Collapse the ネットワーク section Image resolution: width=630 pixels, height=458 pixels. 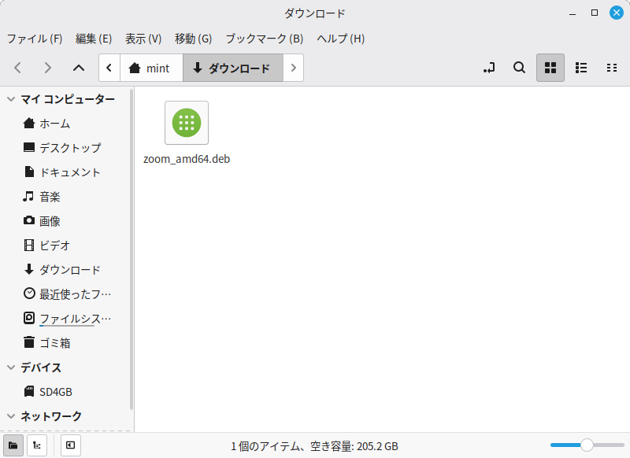point(11,416)
